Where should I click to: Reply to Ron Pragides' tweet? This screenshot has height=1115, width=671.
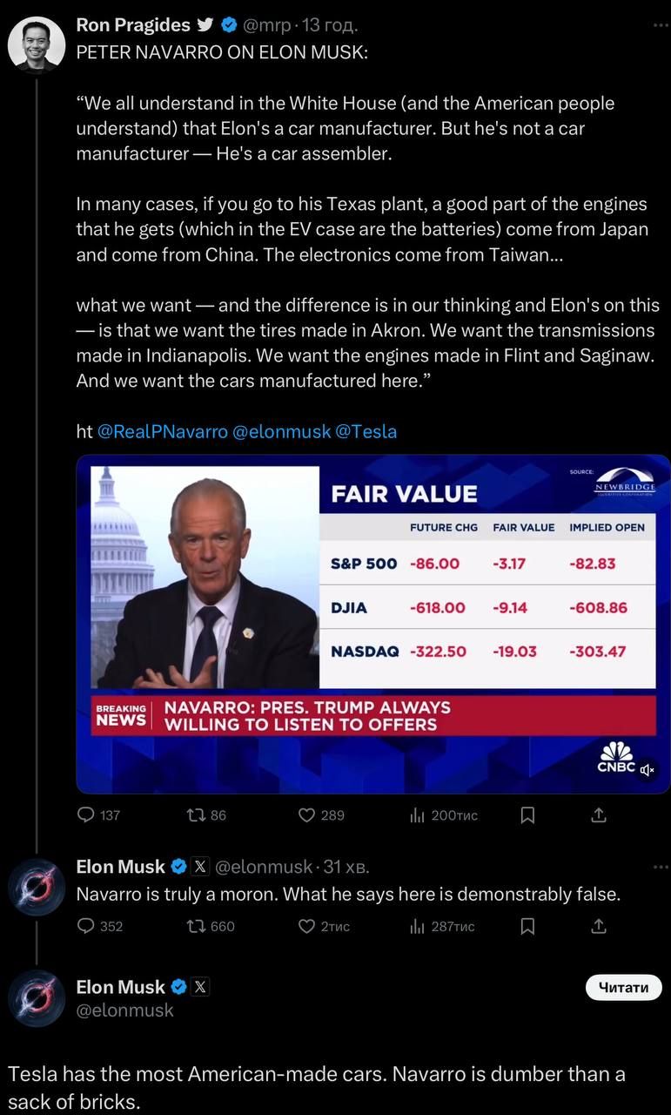tap(86, 815)
